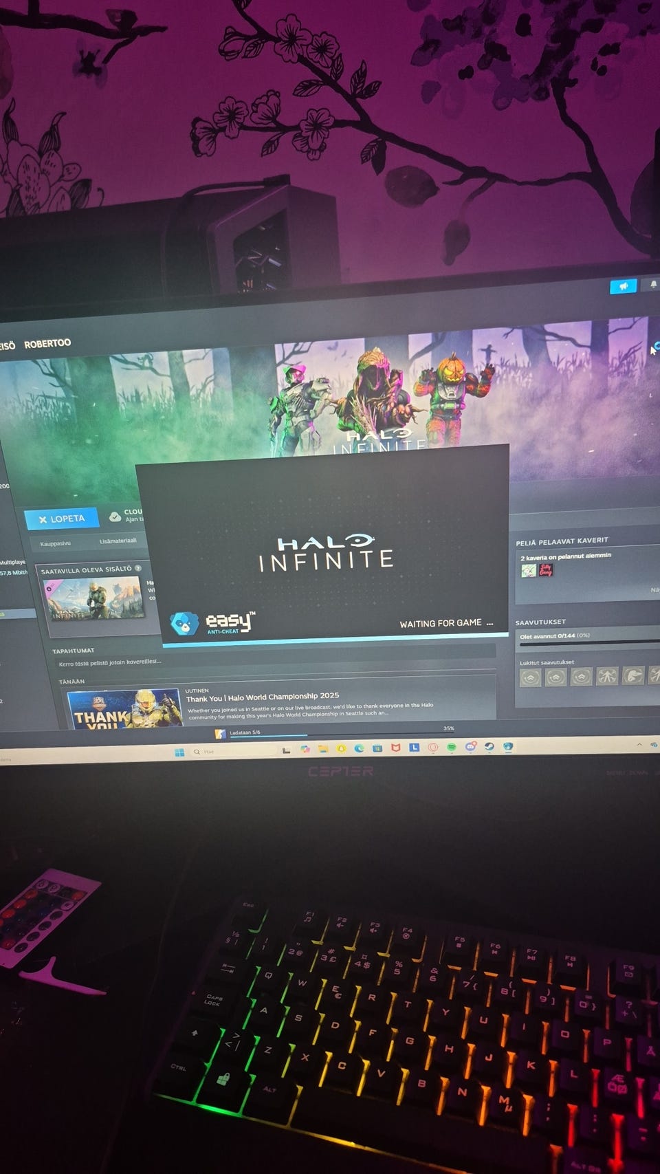Open the Lisämateriaali DLC tab

click(118, 541)
